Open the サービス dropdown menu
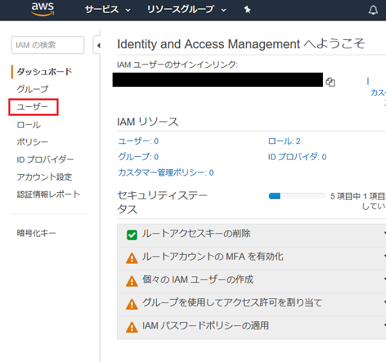This screenshot has height=362, width=386. 107,10
